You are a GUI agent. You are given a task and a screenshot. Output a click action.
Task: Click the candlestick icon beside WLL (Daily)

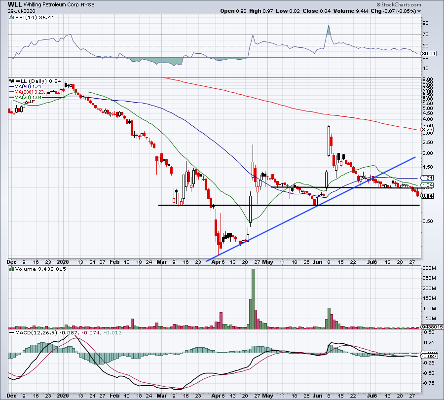coord(11,81)
